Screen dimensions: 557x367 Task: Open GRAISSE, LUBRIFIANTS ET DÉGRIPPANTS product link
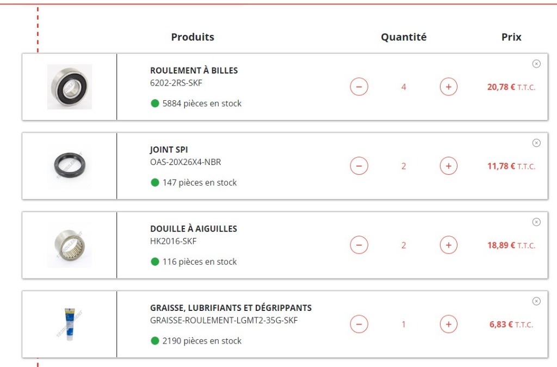click(231, 308)
